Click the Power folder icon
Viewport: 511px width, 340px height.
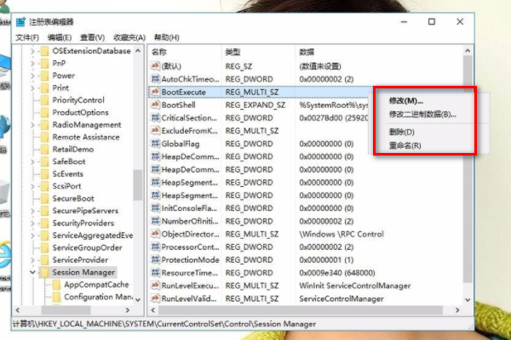click(x=45, y=76)
